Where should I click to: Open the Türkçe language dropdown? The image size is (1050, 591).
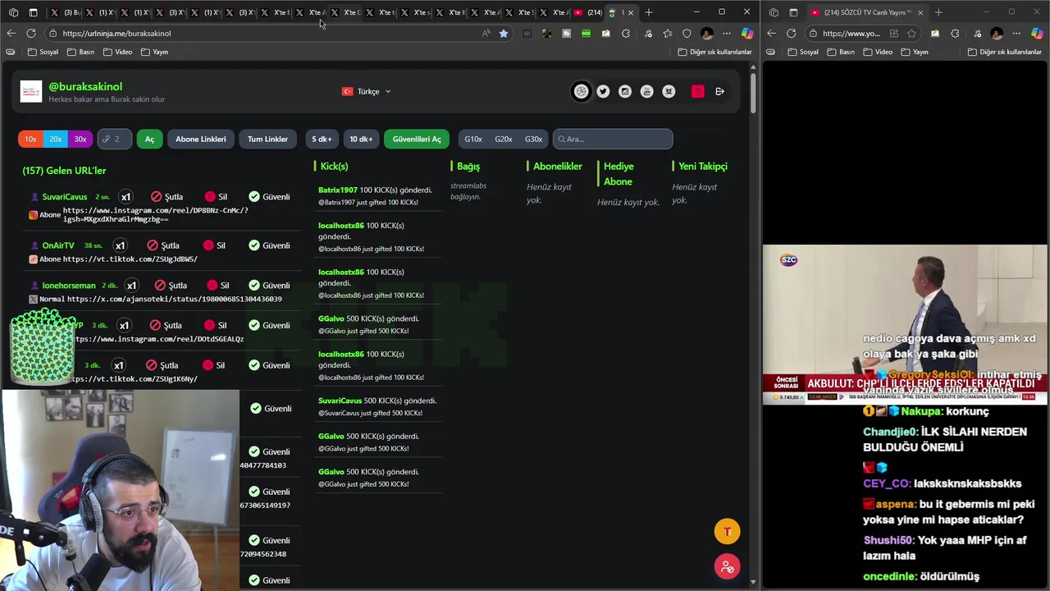pyautogui.click(x=367, y=91)
